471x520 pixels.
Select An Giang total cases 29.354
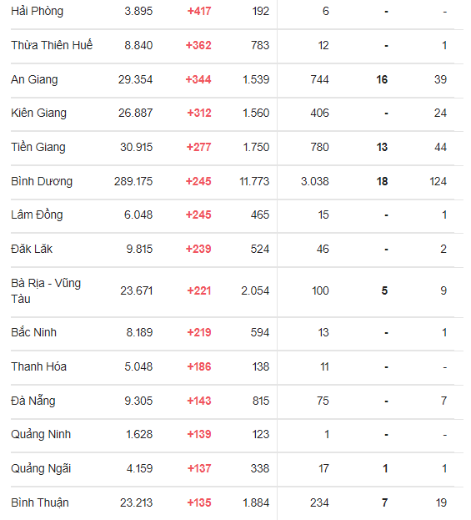click(136, 79)
